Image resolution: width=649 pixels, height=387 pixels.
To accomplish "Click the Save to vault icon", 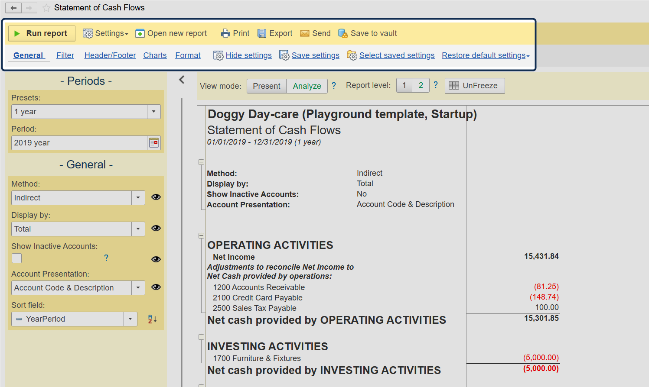I will pyautogui.click(x=343, y=33).
